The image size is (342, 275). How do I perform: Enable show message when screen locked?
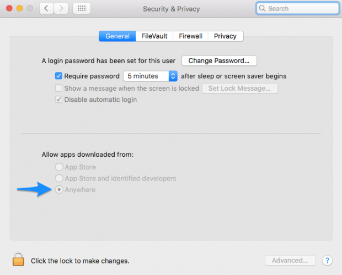(58, 88)
